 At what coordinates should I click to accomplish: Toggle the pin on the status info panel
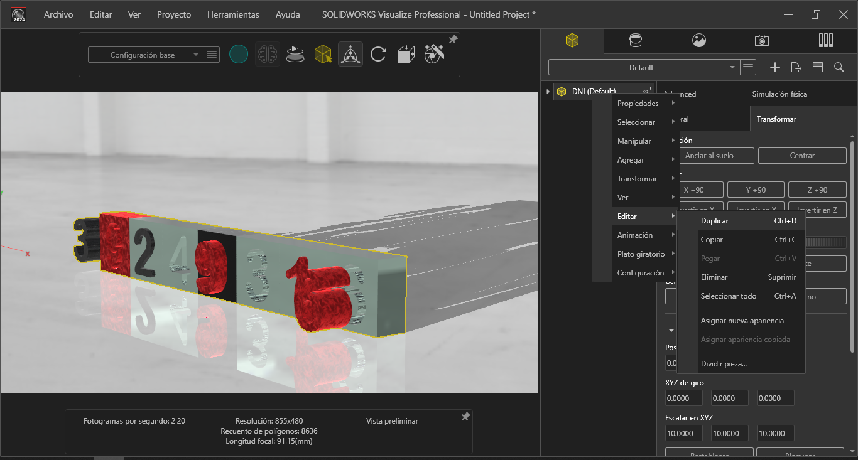pos(465,417)
